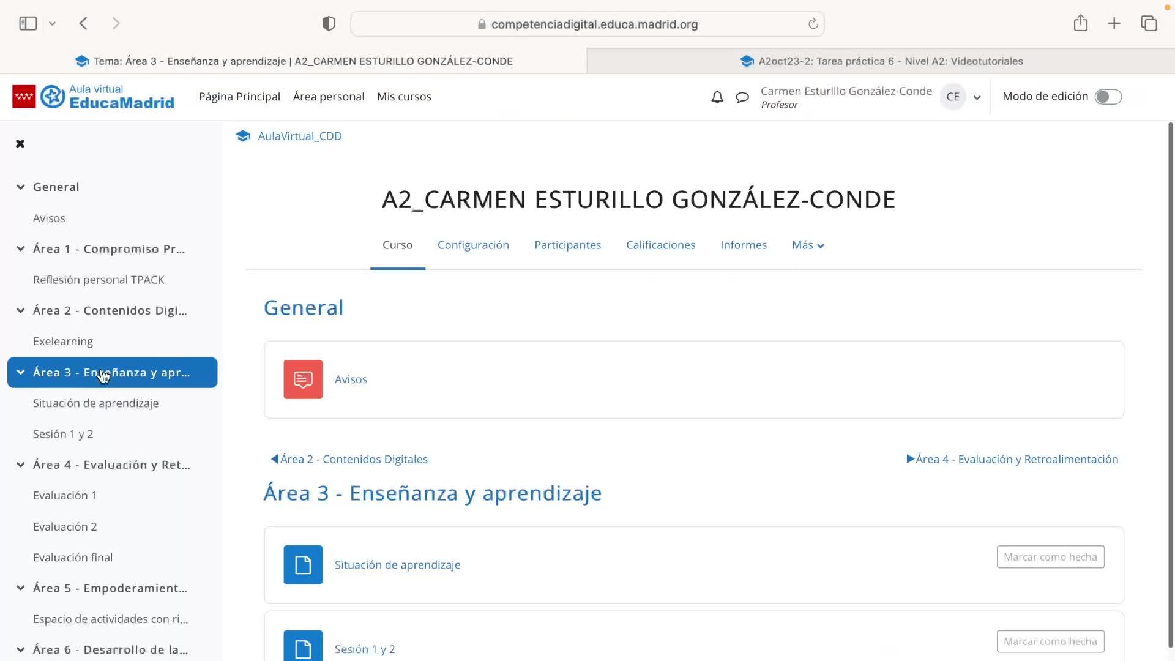The height and width of the screenshot is (661, 1175).
Task: Click the red Avisos forum icon
Action: 303,379
